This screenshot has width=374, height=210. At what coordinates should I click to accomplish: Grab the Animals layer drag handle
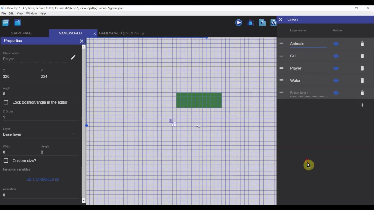pos(281,43)
